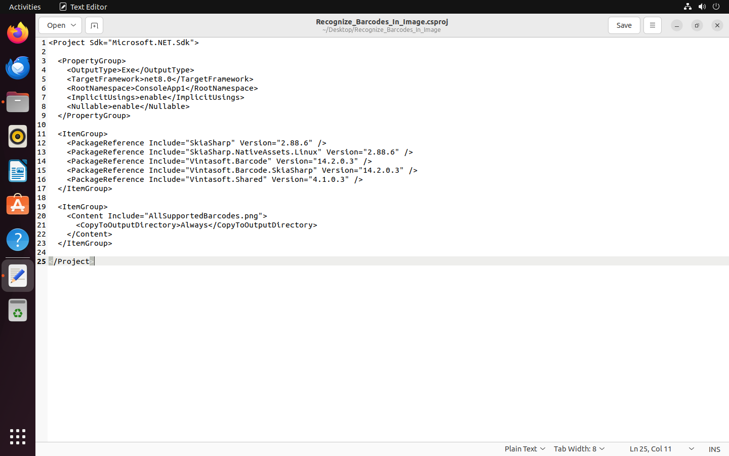Expand the Open recent files dropdown arrow

coord(73,25)
